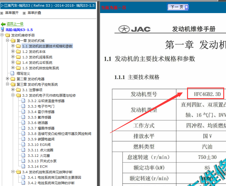Collapse the 发动机维修手册 root node

pos(2,35)
